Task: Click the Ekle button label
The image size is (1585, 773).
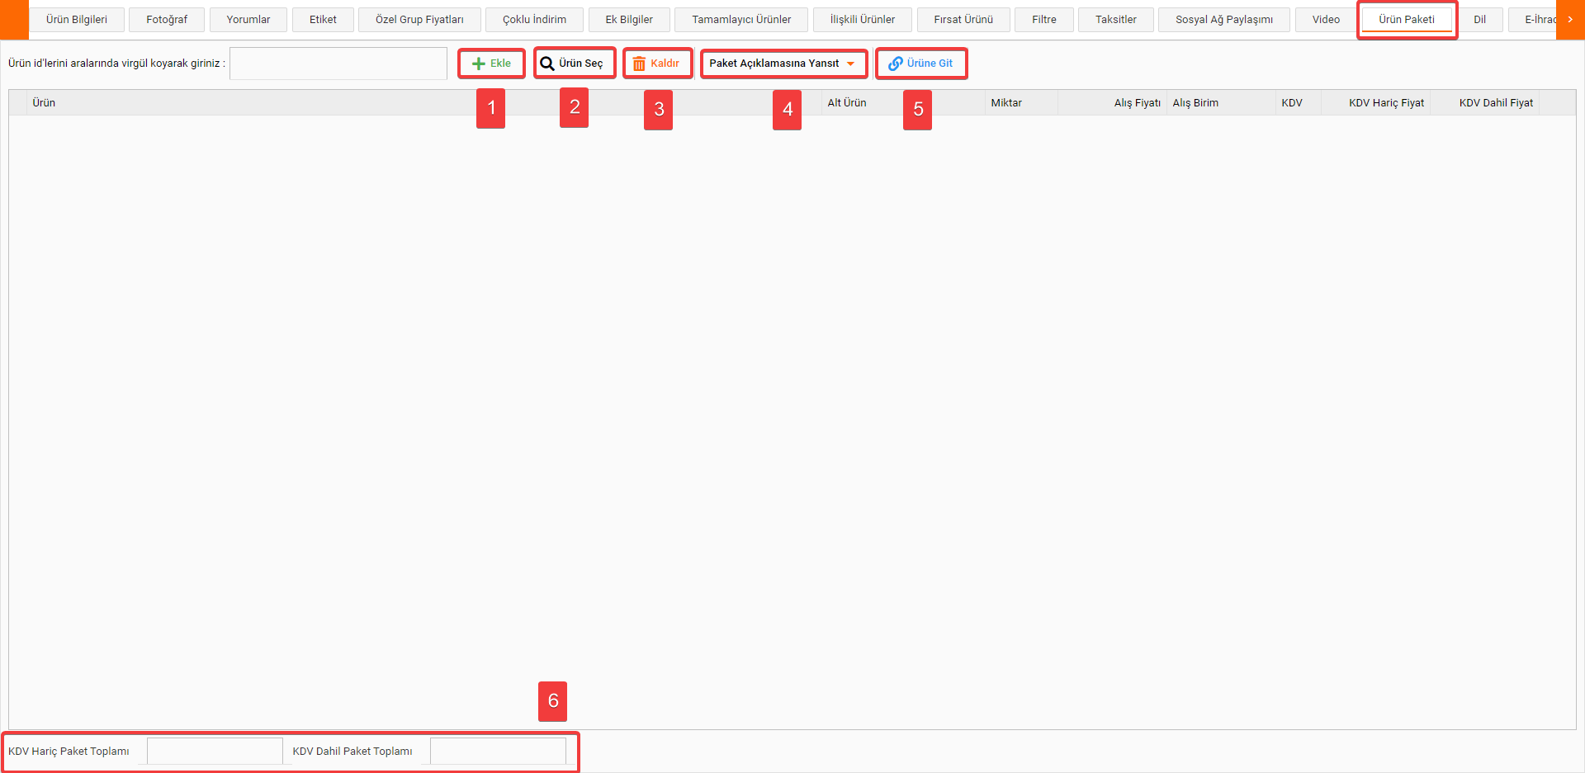Action: pyautogui.click(x=500, y=64)
